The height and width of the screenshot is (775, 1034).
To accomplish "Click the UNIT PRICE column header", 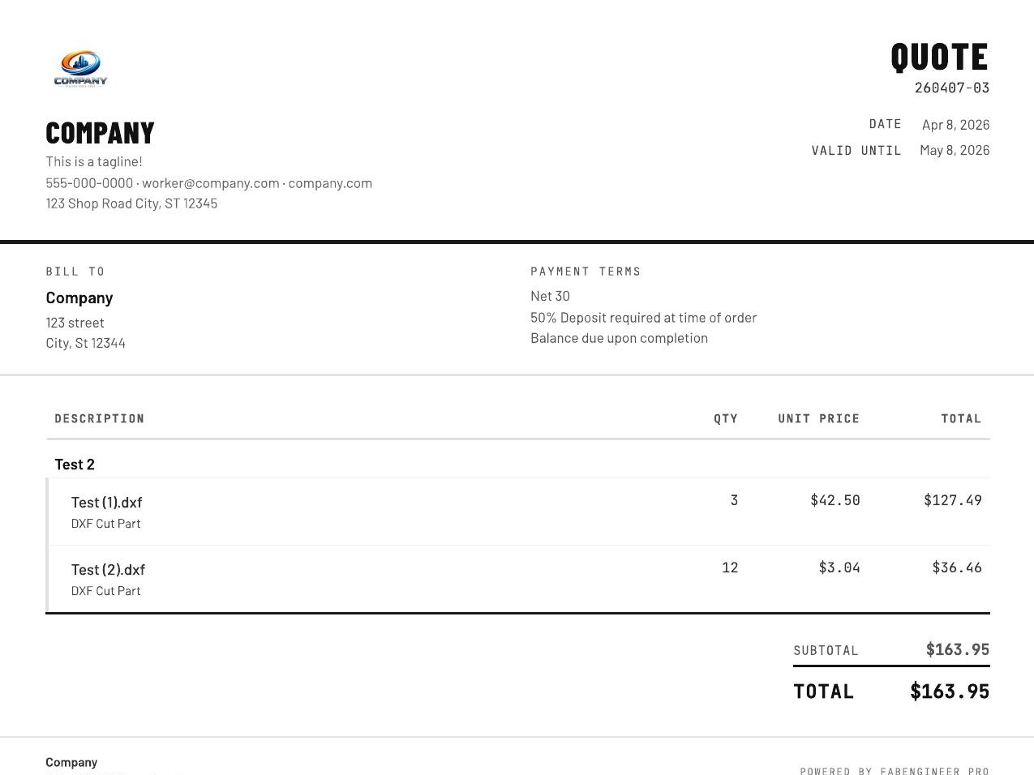I will click(x=818, y=419).
